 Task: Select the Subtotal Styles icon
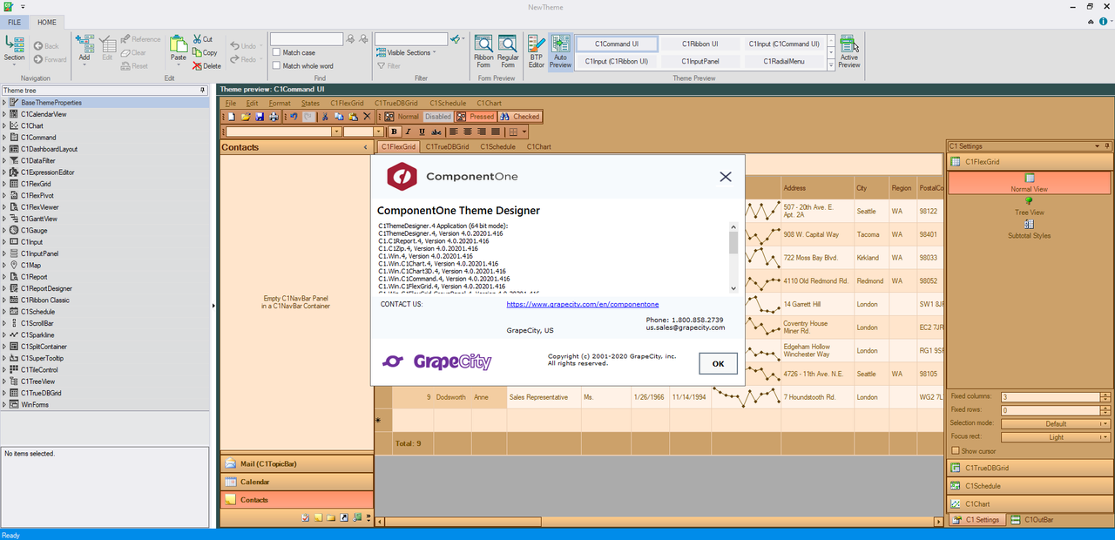(x=1029, y=225)
